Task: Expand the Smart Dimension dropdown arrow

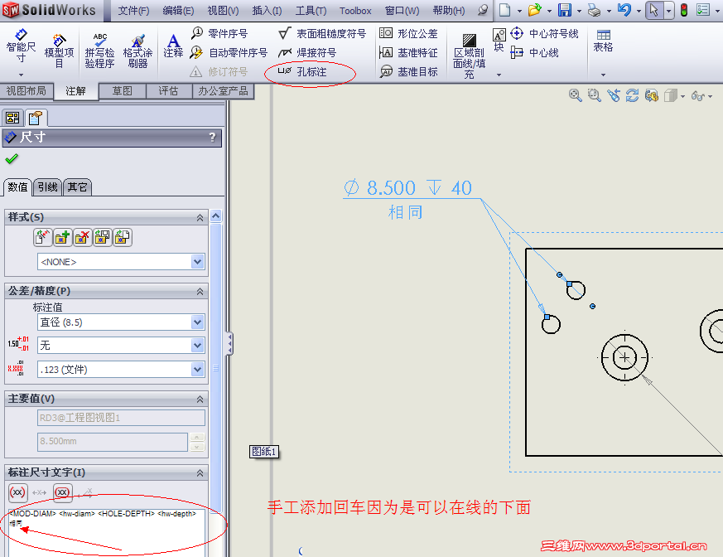Action: click(21, 75)
